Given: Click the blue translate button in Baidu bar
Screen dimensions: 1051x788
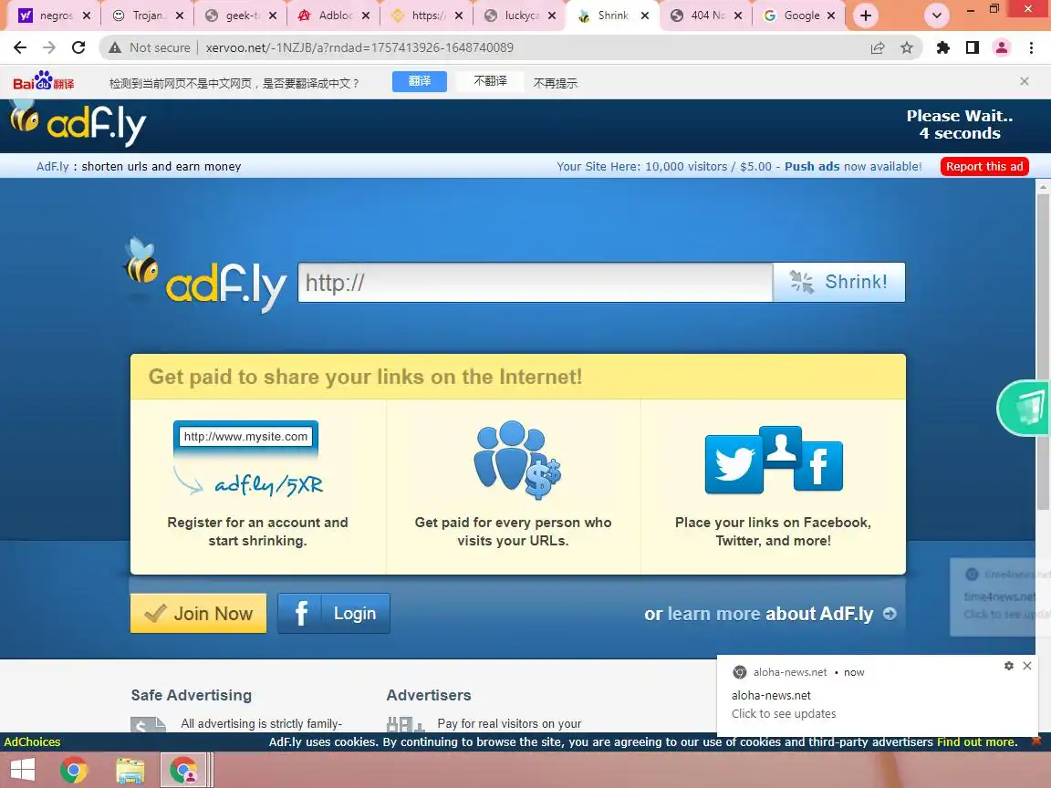Looking at the screenshot, I should pyautogui.click(x=420, y=81).
